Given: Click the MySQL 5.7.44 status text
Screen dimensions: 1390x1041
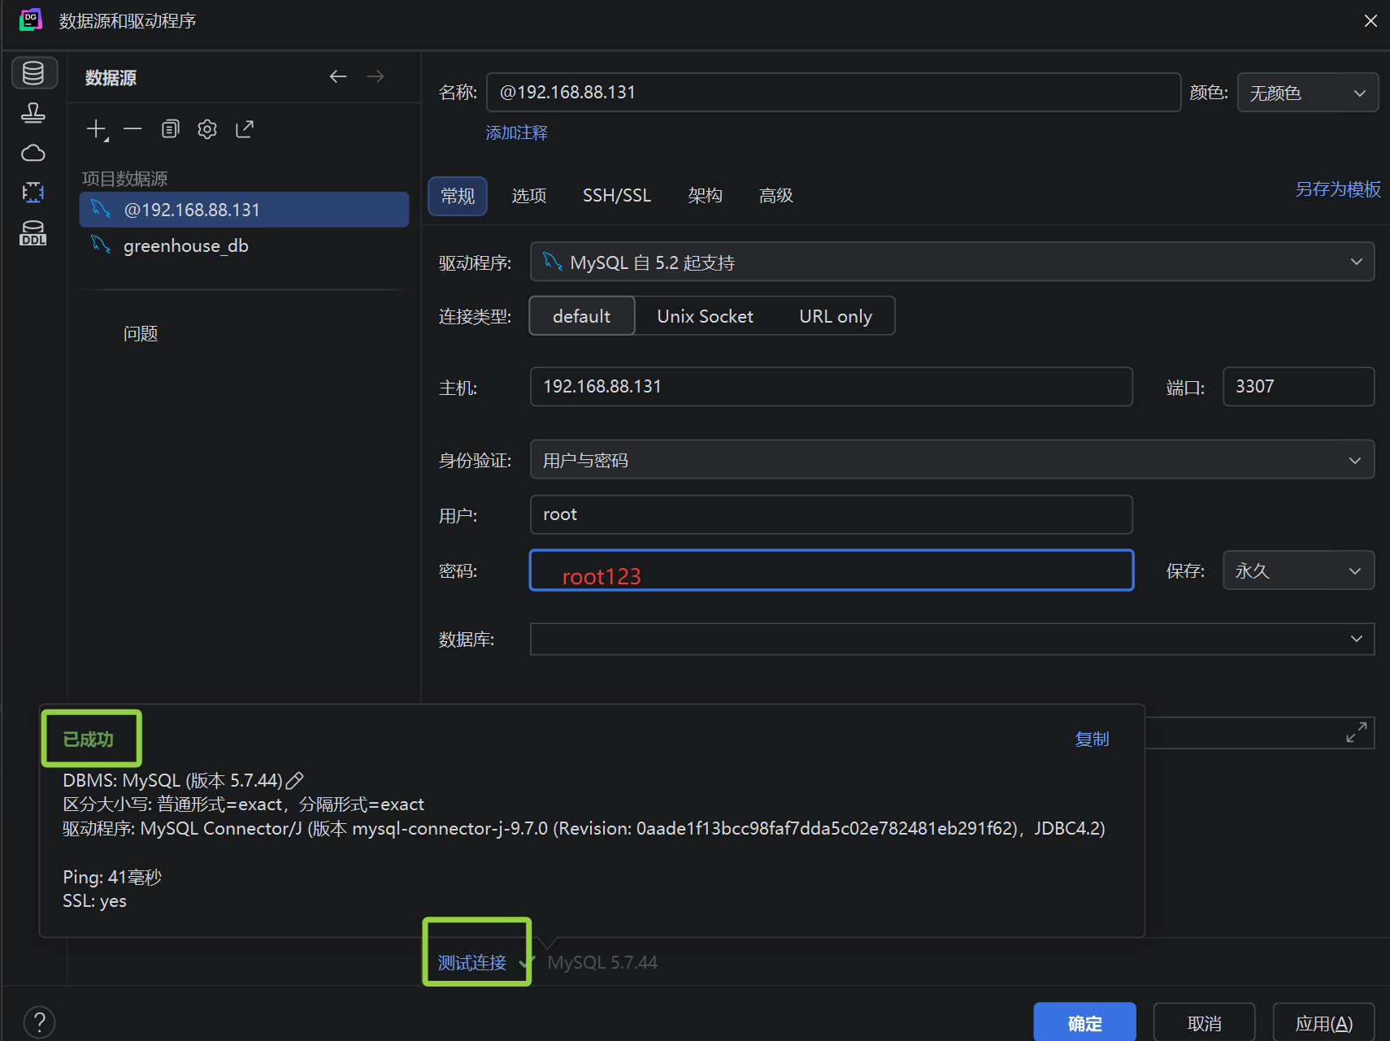Looking at the screenshot, I should coord(602,963).
